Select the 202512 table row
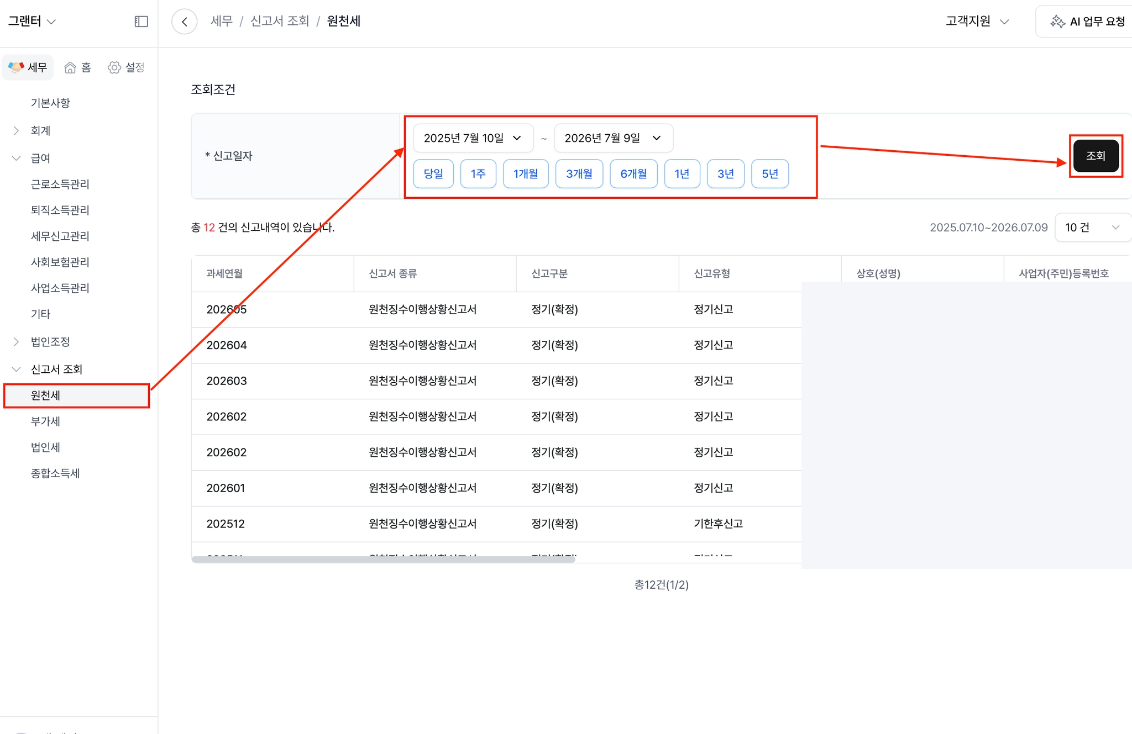The width and height of the screenshot is (1132, 734). pyautogui.click(x=496, y=524)
